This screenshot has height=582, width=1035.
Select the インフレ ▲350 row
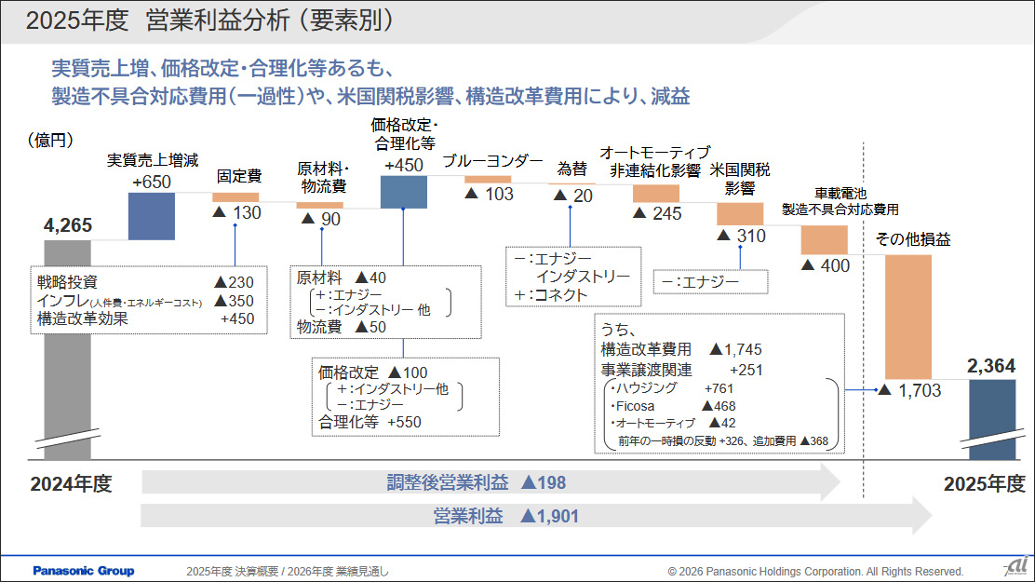point(145,301)
